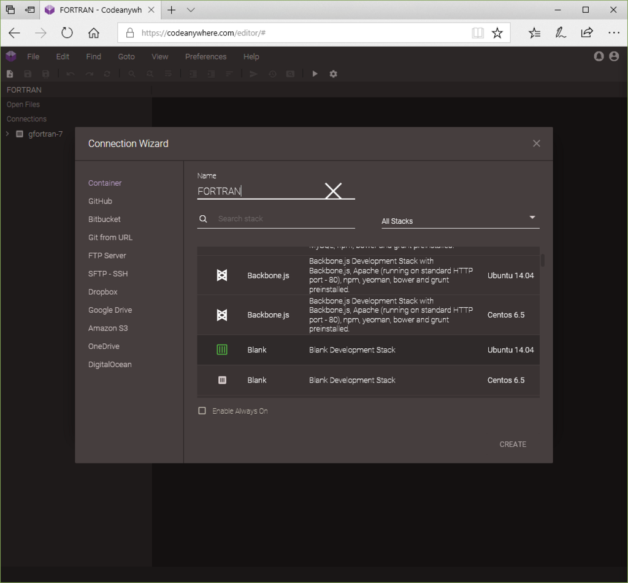Open notifications bell icon

click(x=599, y=56)
